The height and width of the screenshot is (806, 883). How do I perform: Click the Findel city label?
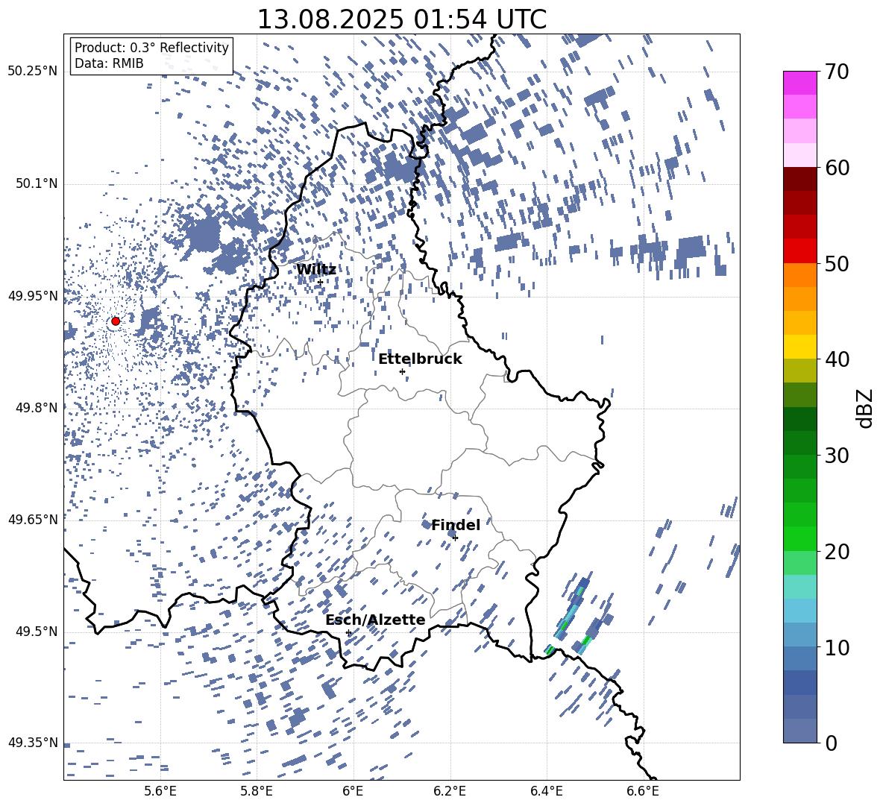click(456, 525)
